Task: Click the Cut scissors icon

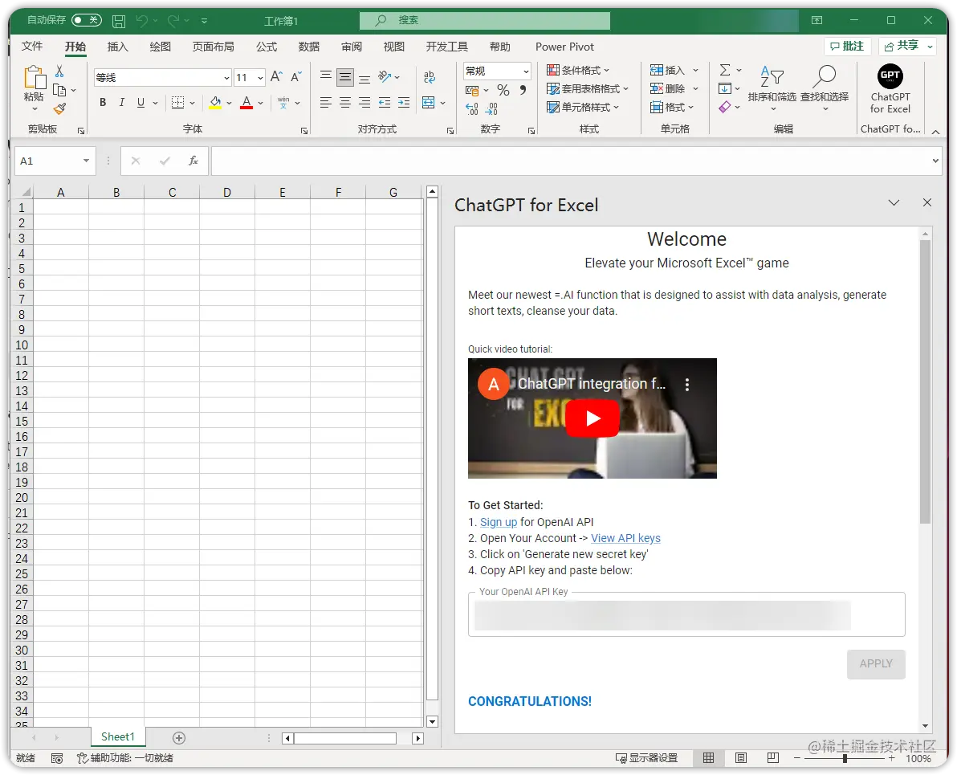Action: (x=59, y=71)
